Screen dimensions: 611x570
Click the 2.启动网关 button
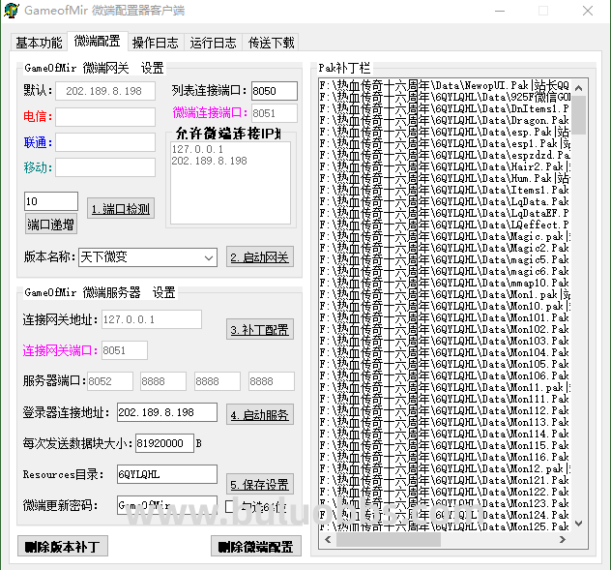tap(260, 257)
